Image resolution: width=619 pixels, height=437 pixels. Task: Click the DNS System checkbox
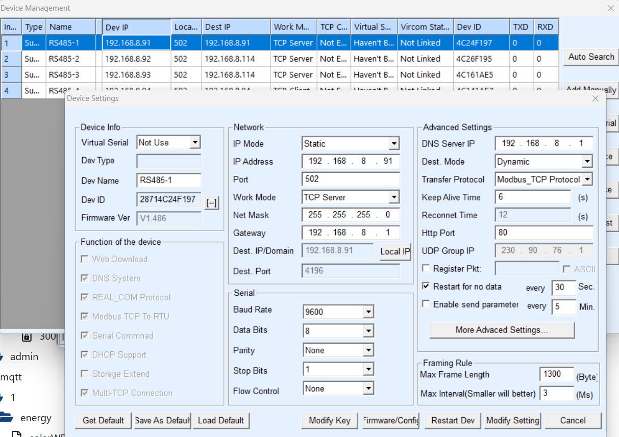click(85, 278)
